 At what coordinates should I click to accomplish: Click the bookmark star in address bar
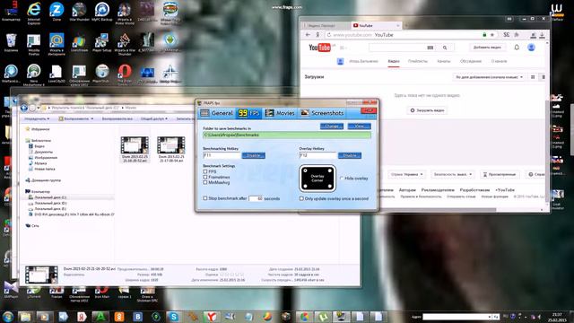pyautogui.click(x=492, y=35)
